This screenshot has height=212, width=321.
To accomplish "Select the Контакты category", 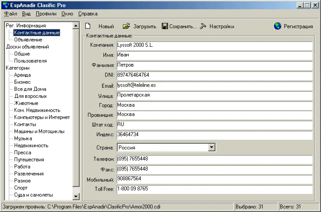I will pos(25,124).
